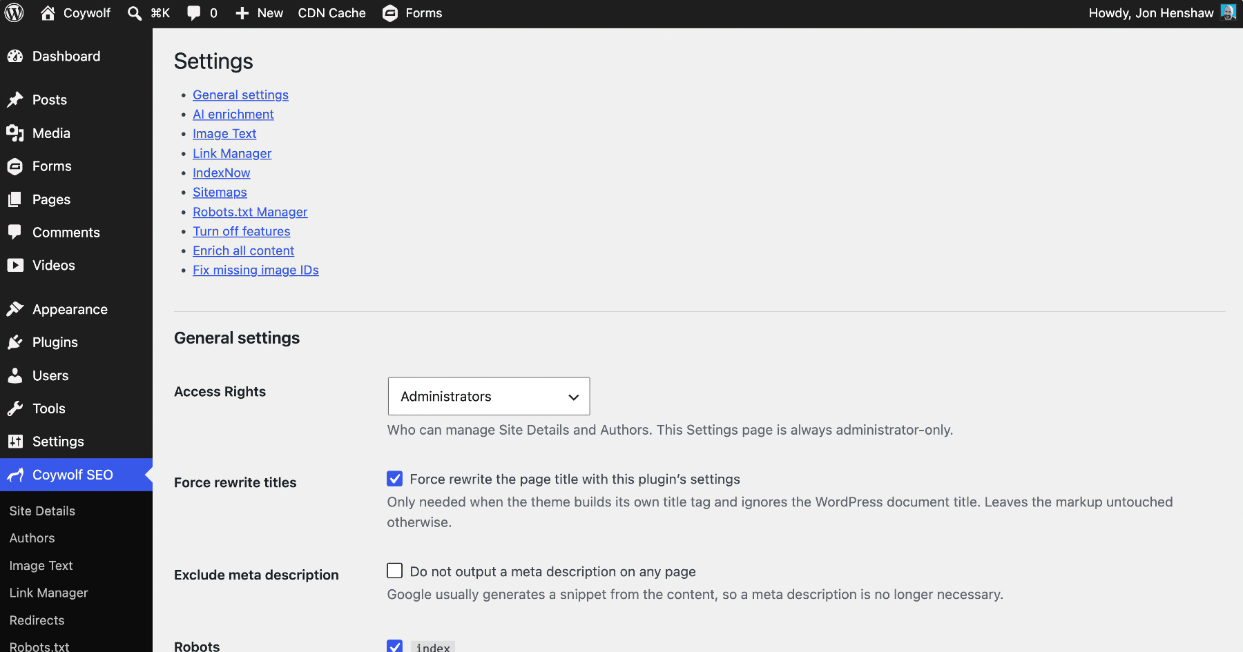The image size is (1243, 652).
Task: Jump to Fix missing image IDs link
Action: (x=256, y=270)
